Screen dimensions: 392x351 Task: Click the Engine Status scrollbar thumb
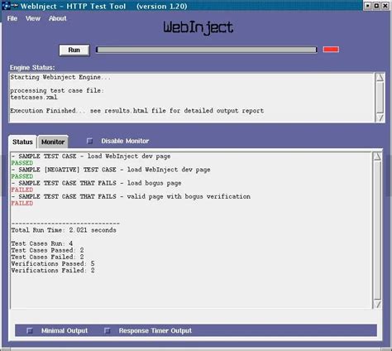(x=380, y=97)
